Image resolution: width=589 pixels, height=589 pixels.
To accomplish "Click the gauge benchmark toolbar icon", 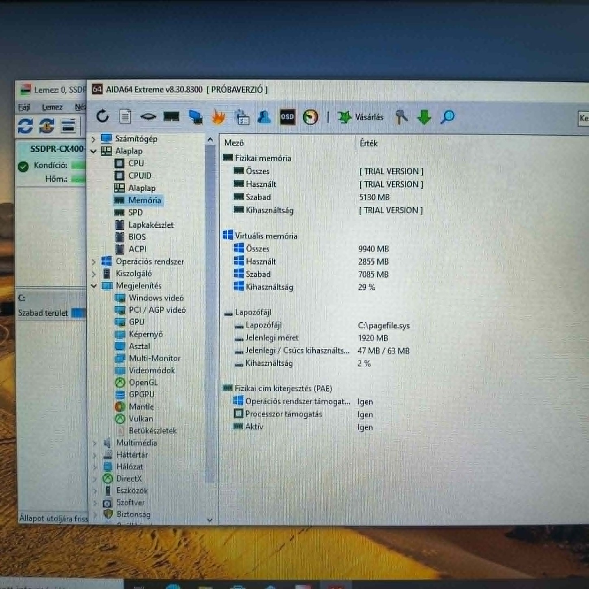I will click(310, 117).
